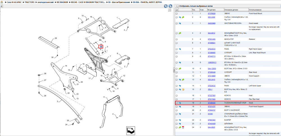Viewport: 281px width, 136px height.
Task: Open part number link 87517404
Action: click(212, 99)
